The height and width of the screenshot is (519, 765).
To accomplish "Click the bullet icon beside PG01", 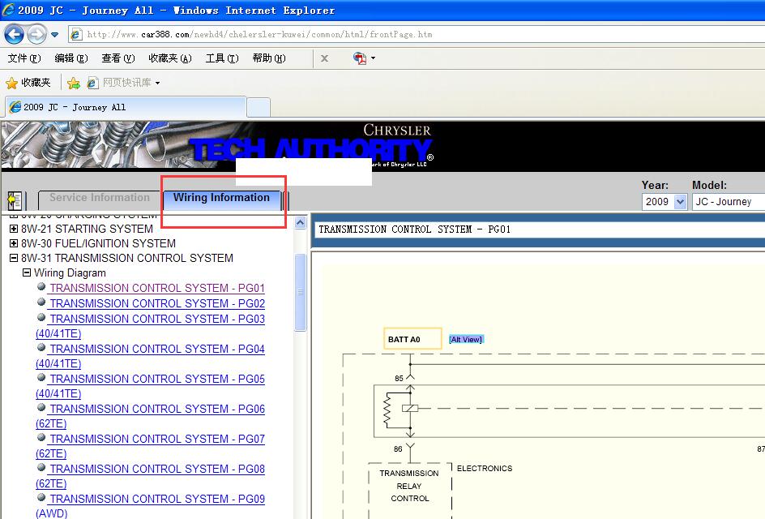I will [41, 286].
